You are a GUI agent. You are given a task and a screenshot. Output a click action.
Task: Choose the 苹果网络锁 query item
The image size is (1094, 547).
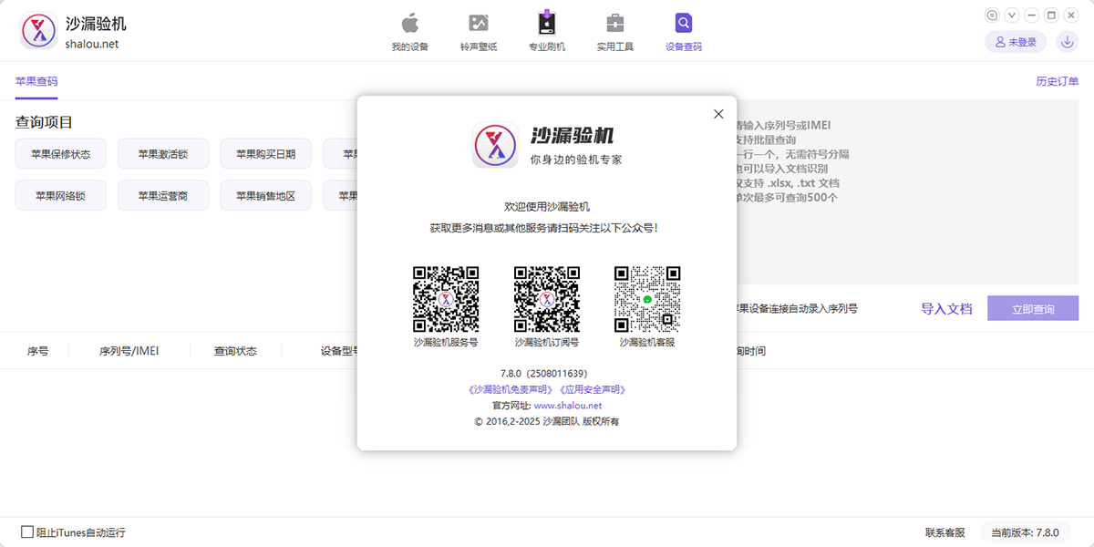pos(60,195)
